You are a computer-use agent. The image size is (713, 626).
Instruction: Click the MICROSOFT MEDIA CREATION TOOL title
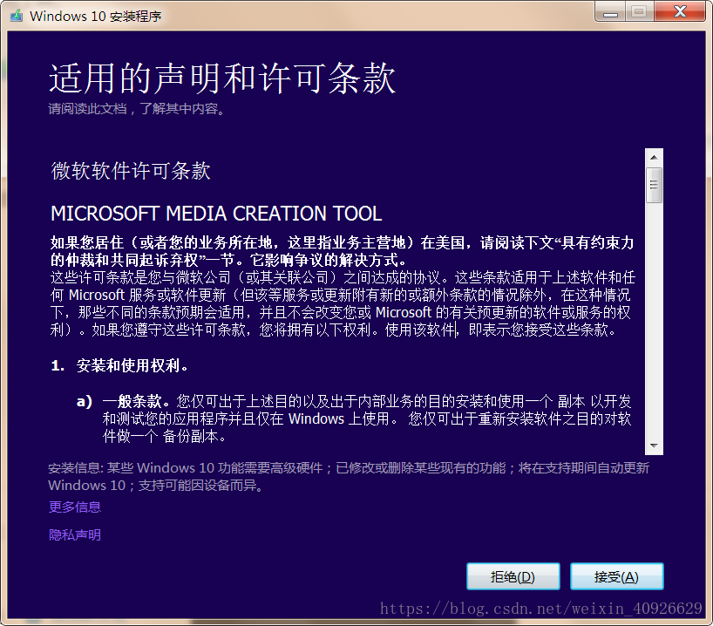(216, 214)
